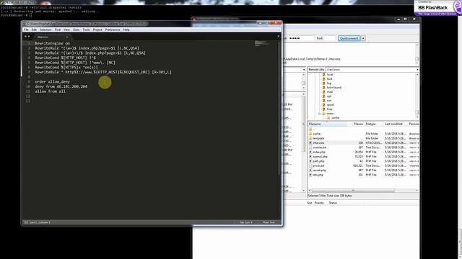Screen dimensions: 462x259
Task: Close the .htaccess tab in Sublime Text
Action: tap(67, 37)
